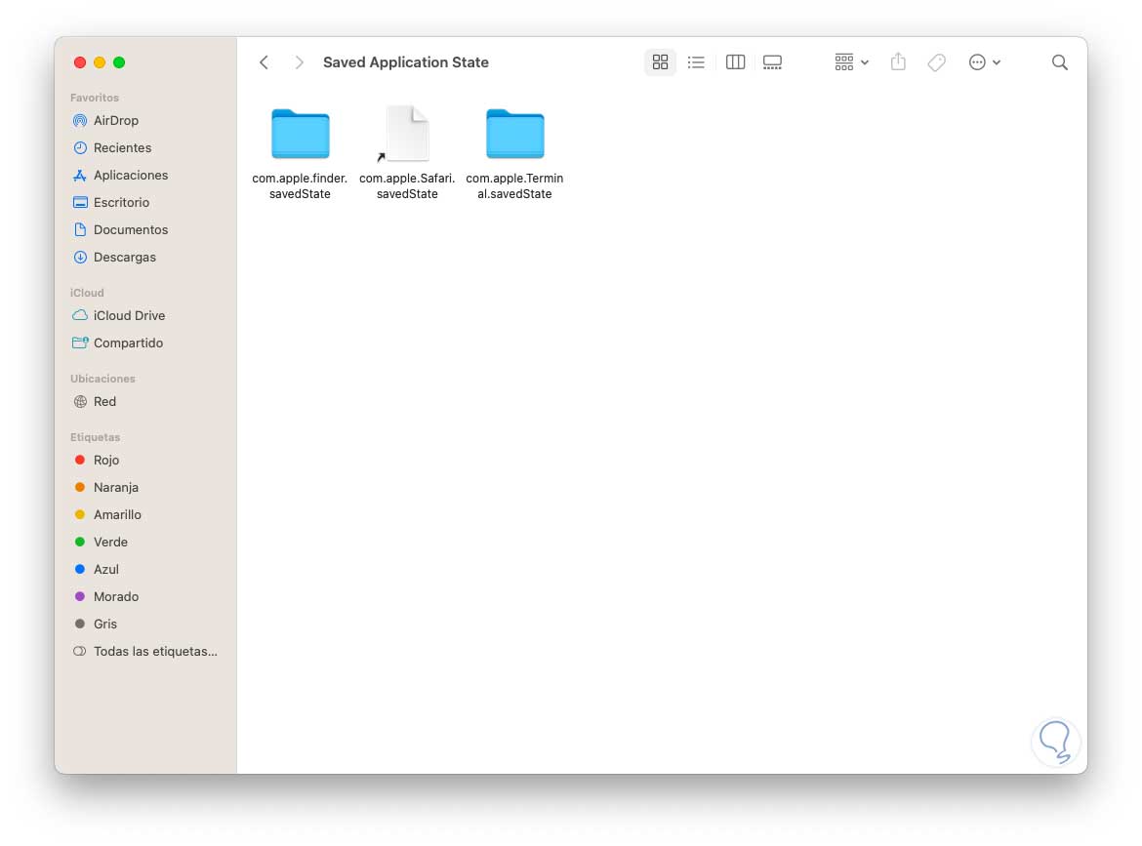Switch to gallery view
This screenshot has width=1142, height=846.
[772, 62]
